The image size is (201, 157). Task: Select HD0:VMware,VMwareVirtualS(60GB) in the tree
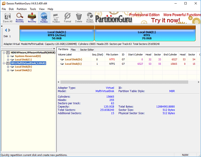(x=33, y=53)
